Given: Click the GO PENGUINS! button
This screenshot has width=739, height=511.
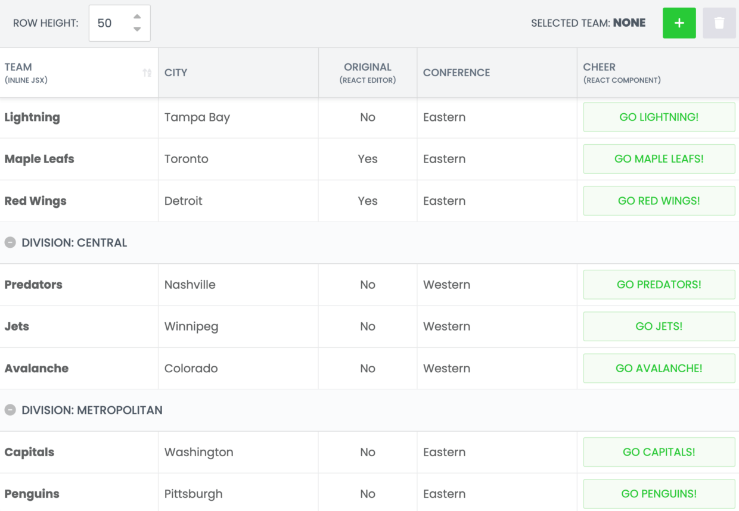Looking at the screenshot, I should pyautogui.click(x=659, y=494).
